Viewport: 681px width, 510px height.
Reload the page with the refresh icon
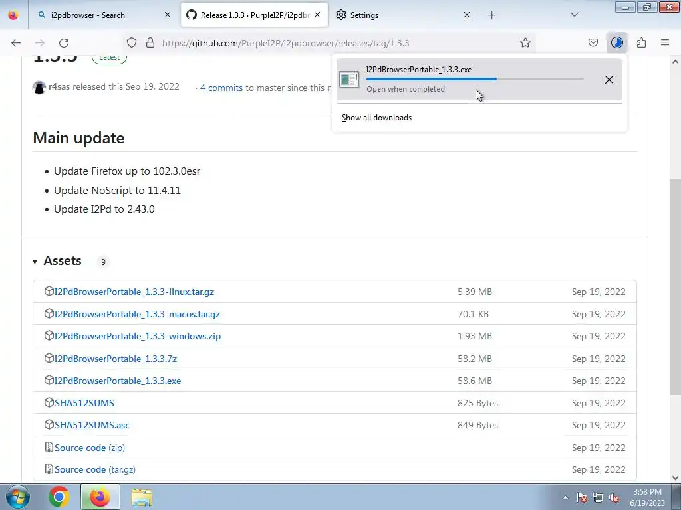pyautogui.click(x=64, y=43)
